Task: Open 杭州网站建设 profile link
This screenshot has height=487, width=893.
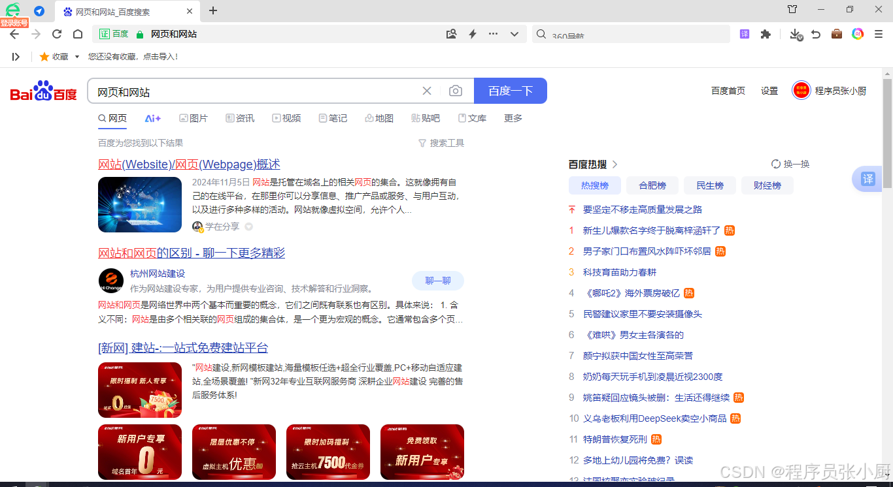Action: (x=158, y=274)
